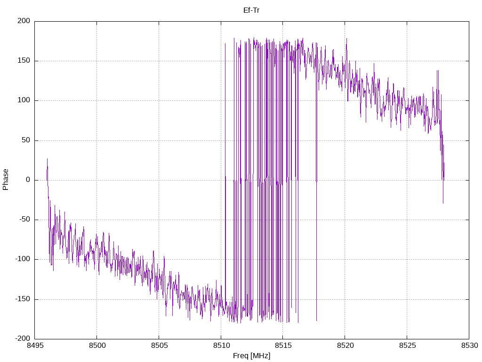Click x-axis tick label 8495
Image resolution: width=482 pixels, height=362 pixels.
[x=35, y=346]
